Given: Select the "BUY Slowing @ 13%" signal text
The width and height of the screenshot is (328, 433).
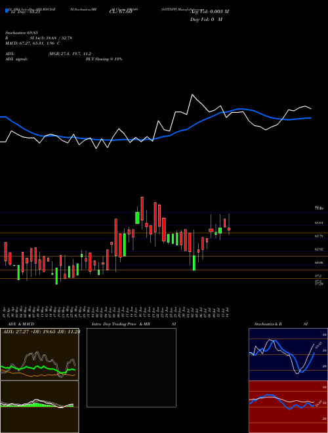Looking at the screenshot, I should pos(104,59).
